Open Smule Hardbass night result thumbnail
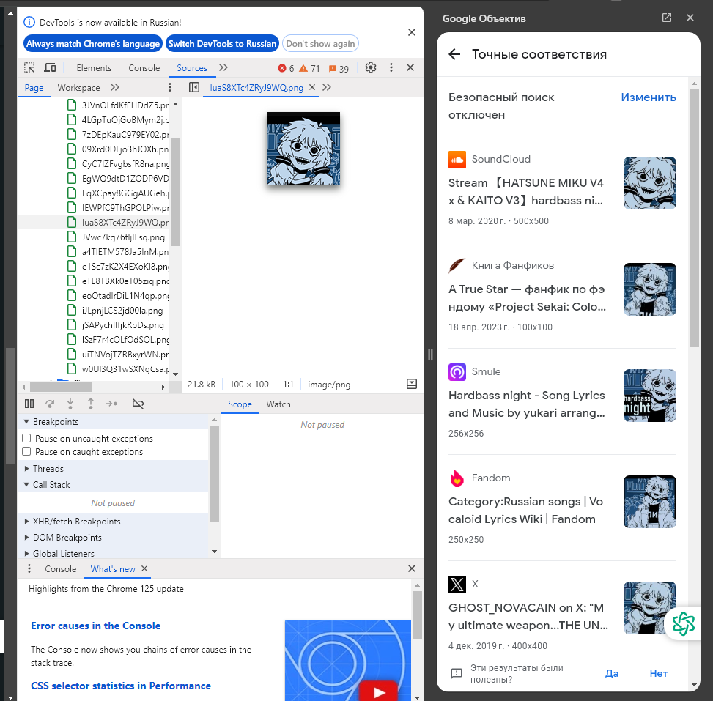 pos(650,396)
